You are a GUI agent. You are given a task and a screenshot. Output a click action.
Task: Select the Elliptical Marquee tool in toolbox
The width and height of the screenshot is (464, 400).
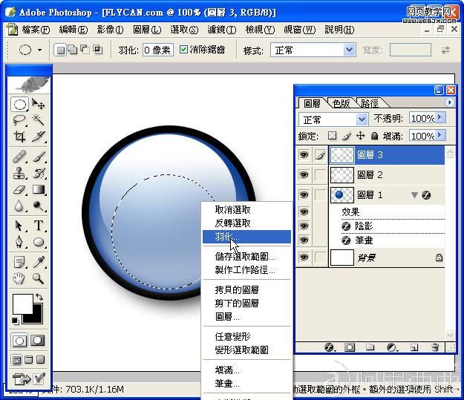(19, 104)
